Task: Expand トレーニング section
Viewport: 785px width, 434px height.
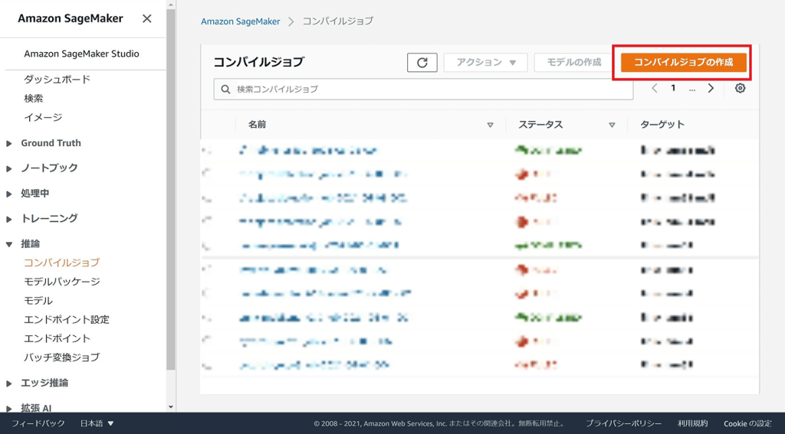Action: tap(9, 219)
